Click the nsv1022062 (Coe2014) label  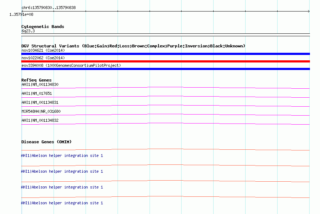[43, 58]
